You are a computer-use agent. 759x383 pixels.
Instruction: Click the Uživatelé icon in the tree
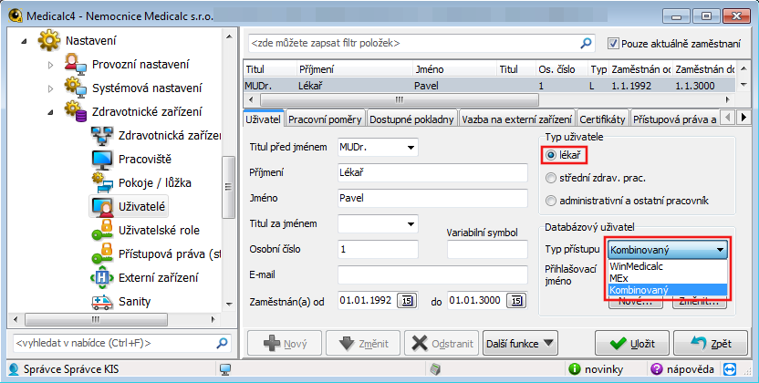click(x=100, y=207)
